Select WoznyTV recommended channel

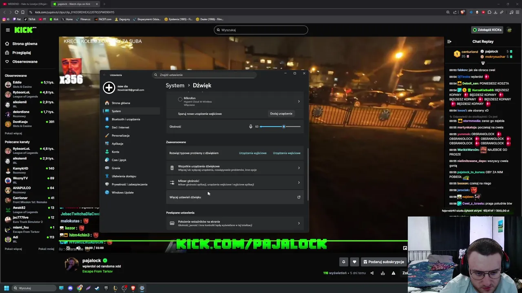pos(29,180)
